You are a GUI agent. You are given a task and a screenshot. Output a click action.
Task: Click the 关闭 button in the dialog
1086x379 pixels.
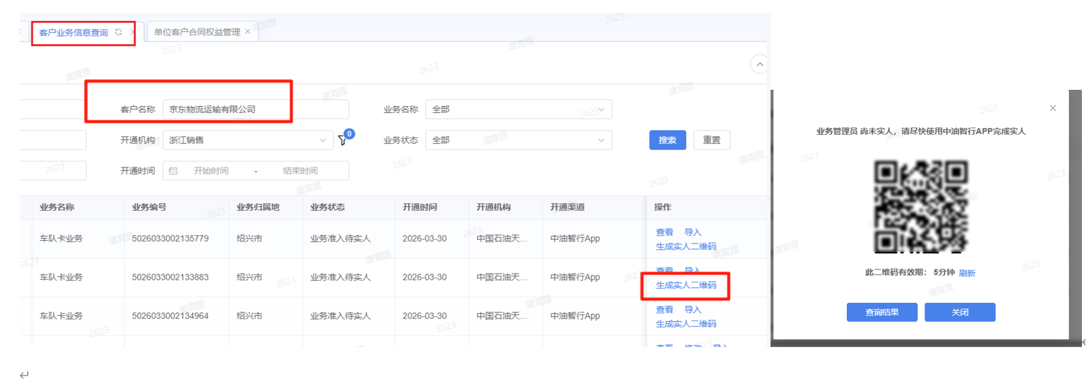pyautogui.click(x=960, y=312)
